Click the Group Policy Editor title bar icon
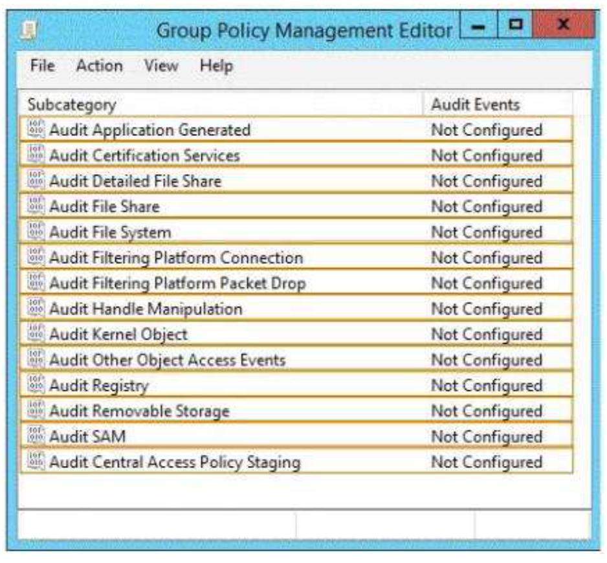Viewport: 607px width, 563px height. (30, 31)
